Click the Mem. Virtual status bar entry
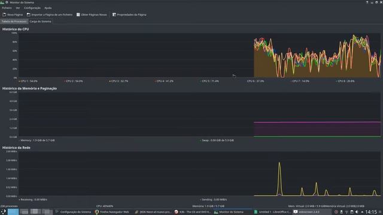Viewport: 383px width, 215px height. (326, 206)
